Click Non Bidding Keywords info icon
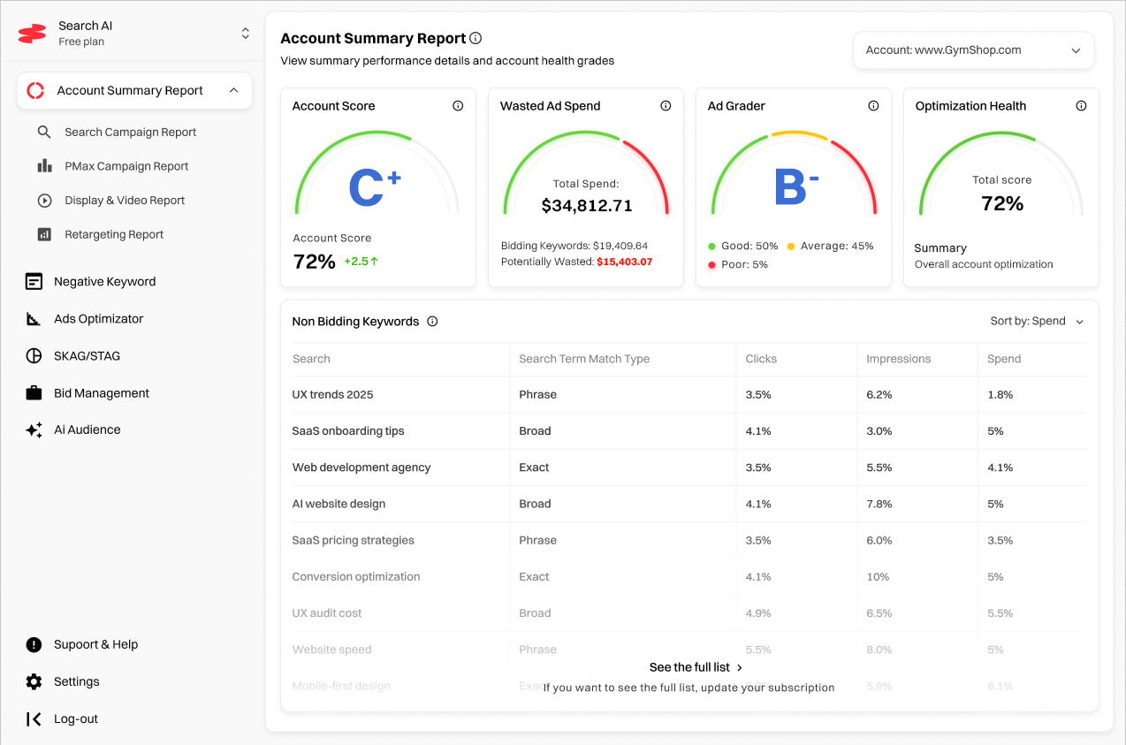The width and height of the screenshot is (1126, 745). pyautogui.click(x=432, y=322)
